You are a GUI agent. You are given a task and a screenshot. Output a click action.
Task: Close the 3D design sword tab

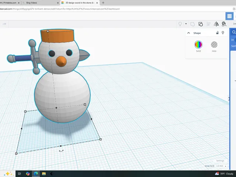pos(97,3)
